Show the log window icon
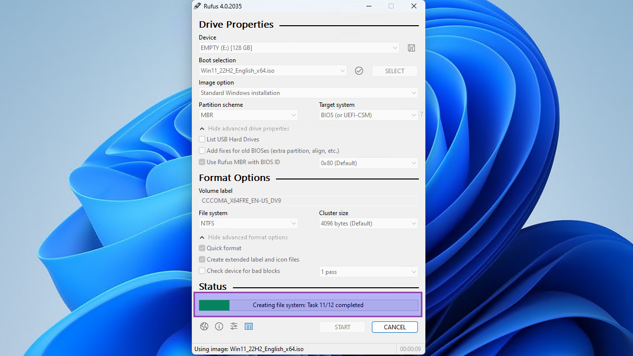 point(249,326)
